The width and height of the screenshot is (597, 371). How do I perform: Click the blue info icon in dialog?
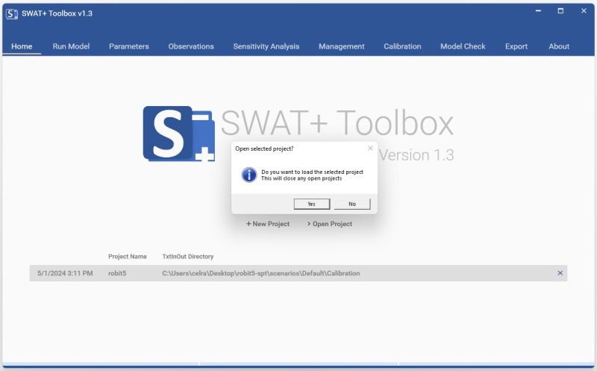pos(249,175)
